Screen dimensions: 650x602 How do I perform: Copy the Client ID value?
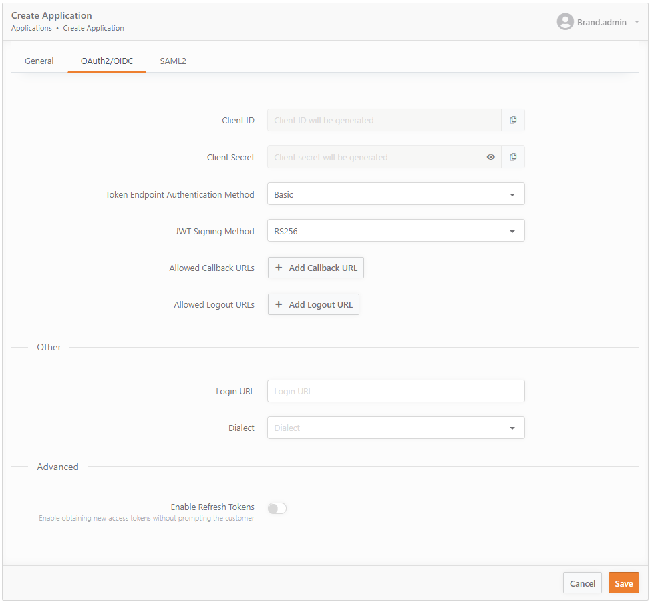pyautogui.click(x=513, y=120)
